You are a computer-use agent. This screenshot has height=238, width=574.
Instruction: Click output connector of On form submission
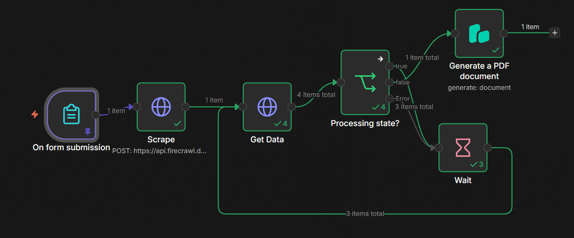pyautogui.click(x=96, y=115)
